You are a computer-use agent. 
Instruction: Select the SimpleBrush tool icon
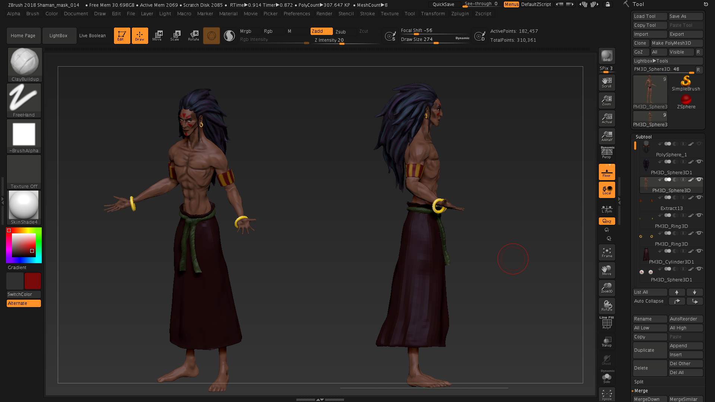click(686, 83)
